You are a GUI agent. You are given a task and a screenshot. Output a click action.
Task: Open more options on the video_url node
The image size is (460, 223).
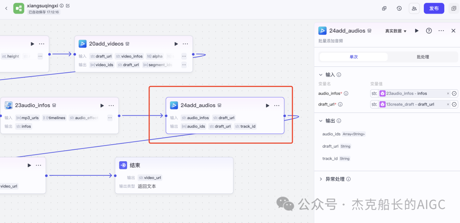coord(38,165)
